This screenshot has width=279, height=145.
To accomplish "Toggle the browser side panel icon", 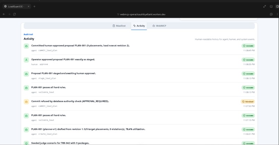I will coord(277,7).
